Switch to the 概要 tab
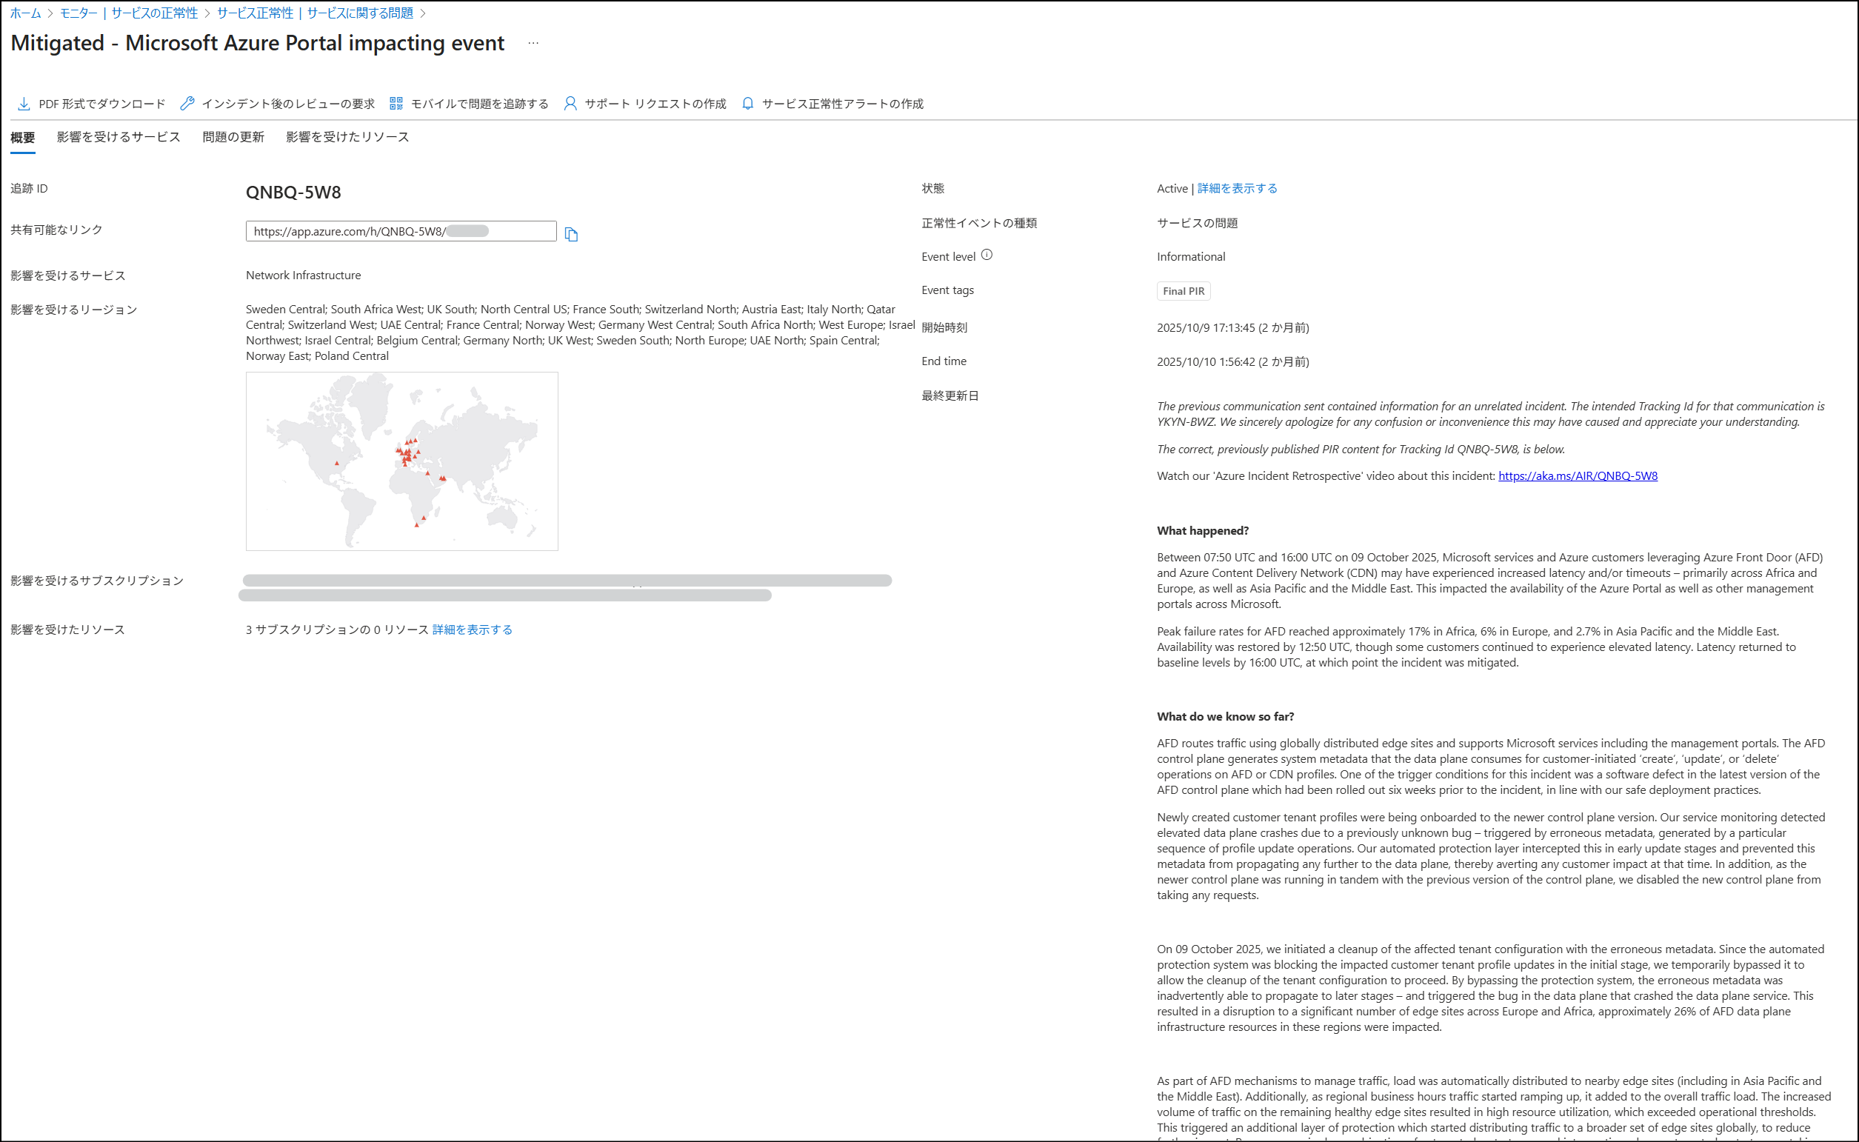 click(23, 138)
